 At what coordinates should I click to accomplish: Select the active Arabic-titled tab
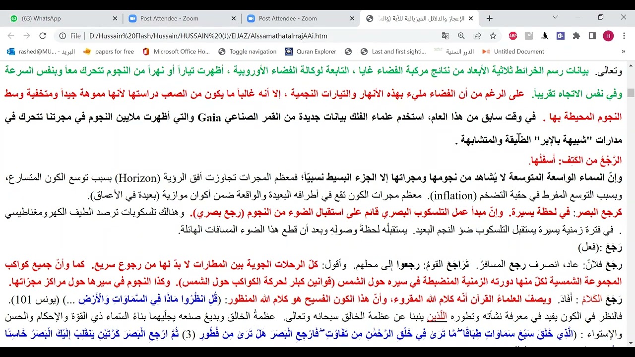419,18
